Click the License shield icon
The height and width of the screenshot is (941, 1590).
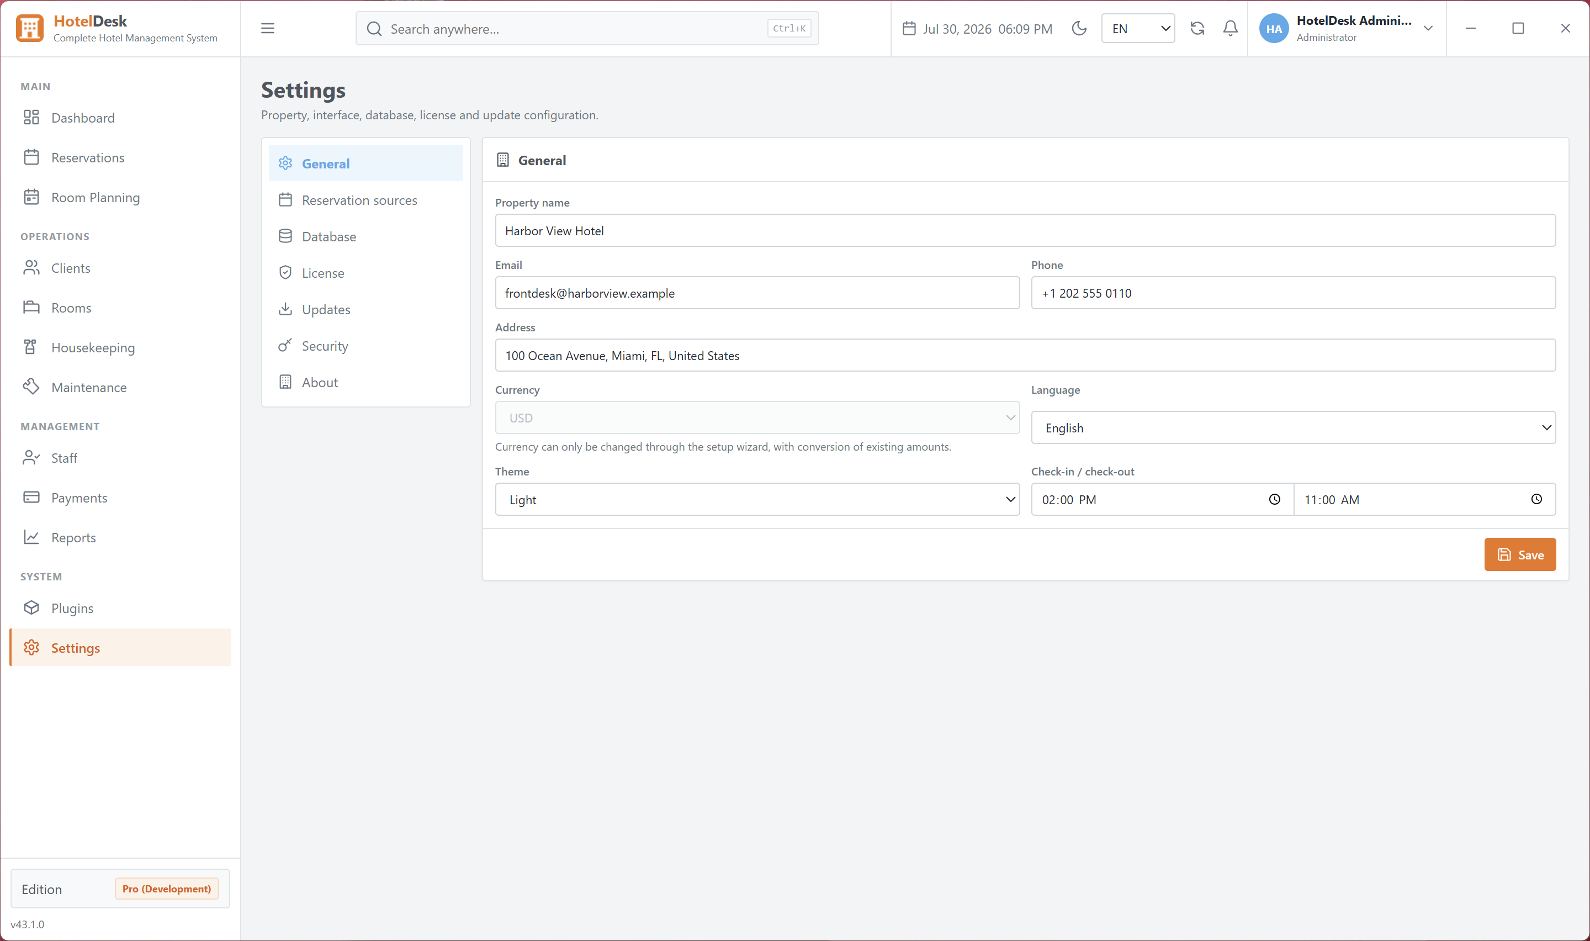tap(285, 272)
